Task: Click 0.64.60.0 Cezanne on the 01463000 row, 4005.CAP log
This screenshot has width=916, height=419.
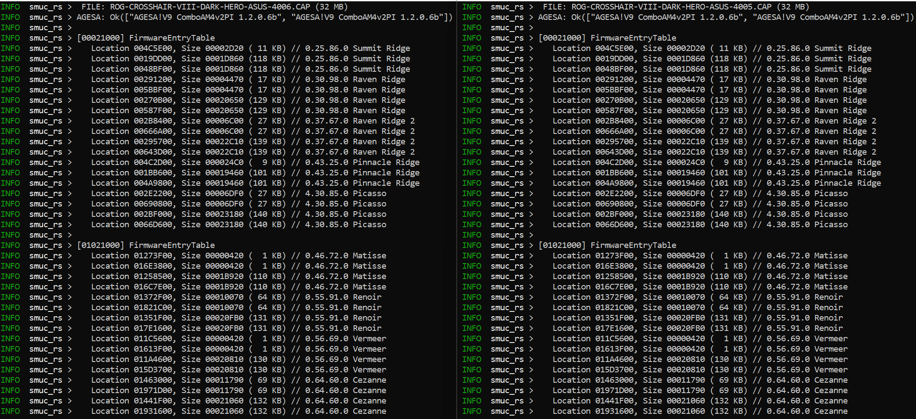Action: point(807,380)
